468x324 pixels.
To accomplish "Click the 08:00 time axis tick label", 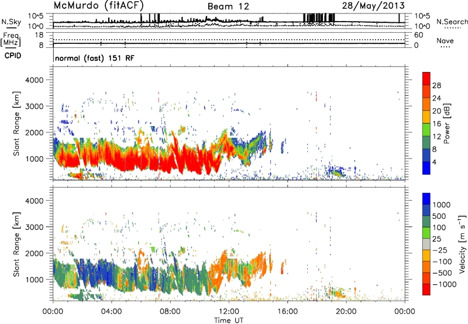I will click(x=170, y=311).
